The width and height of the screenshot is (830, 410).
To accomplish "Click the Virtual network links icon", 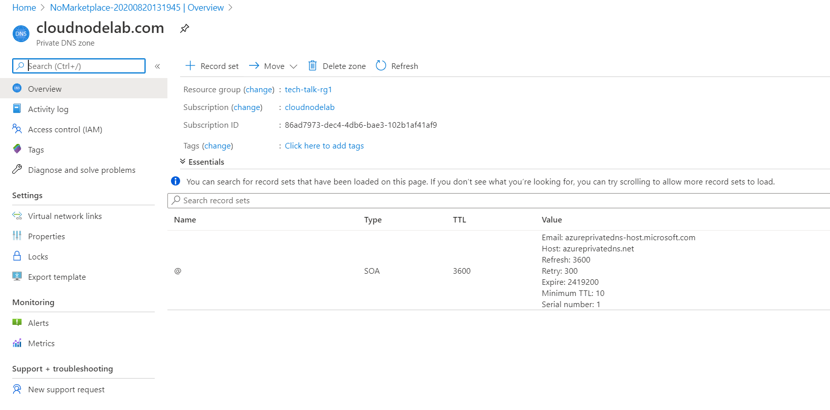I will 17,215.
